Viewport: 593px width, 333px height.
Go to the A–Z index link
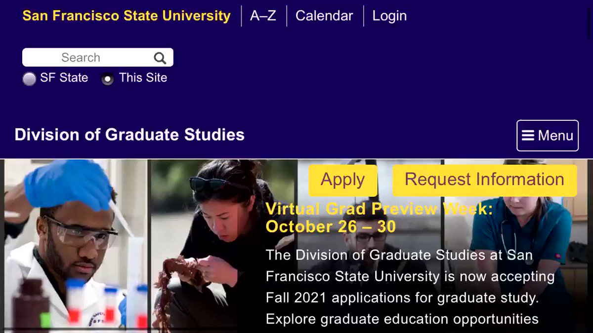pyautogui.click(x=263, y=16)
